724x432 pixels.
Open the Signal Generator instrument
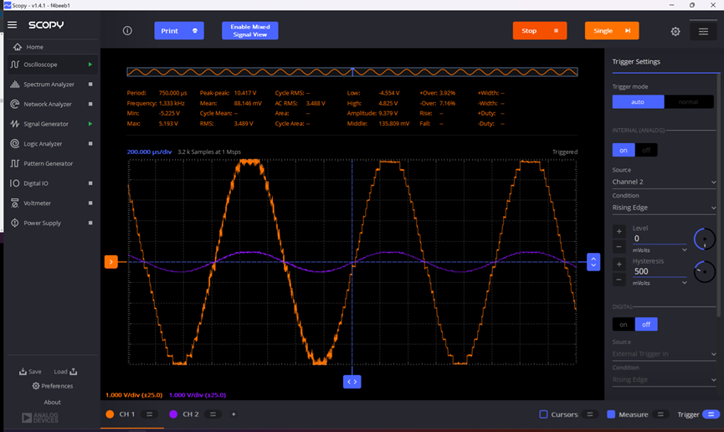click(52, 124)
